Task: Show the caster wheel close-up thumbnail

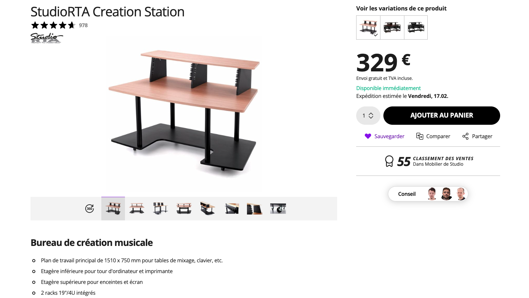Action: (278, 209)
